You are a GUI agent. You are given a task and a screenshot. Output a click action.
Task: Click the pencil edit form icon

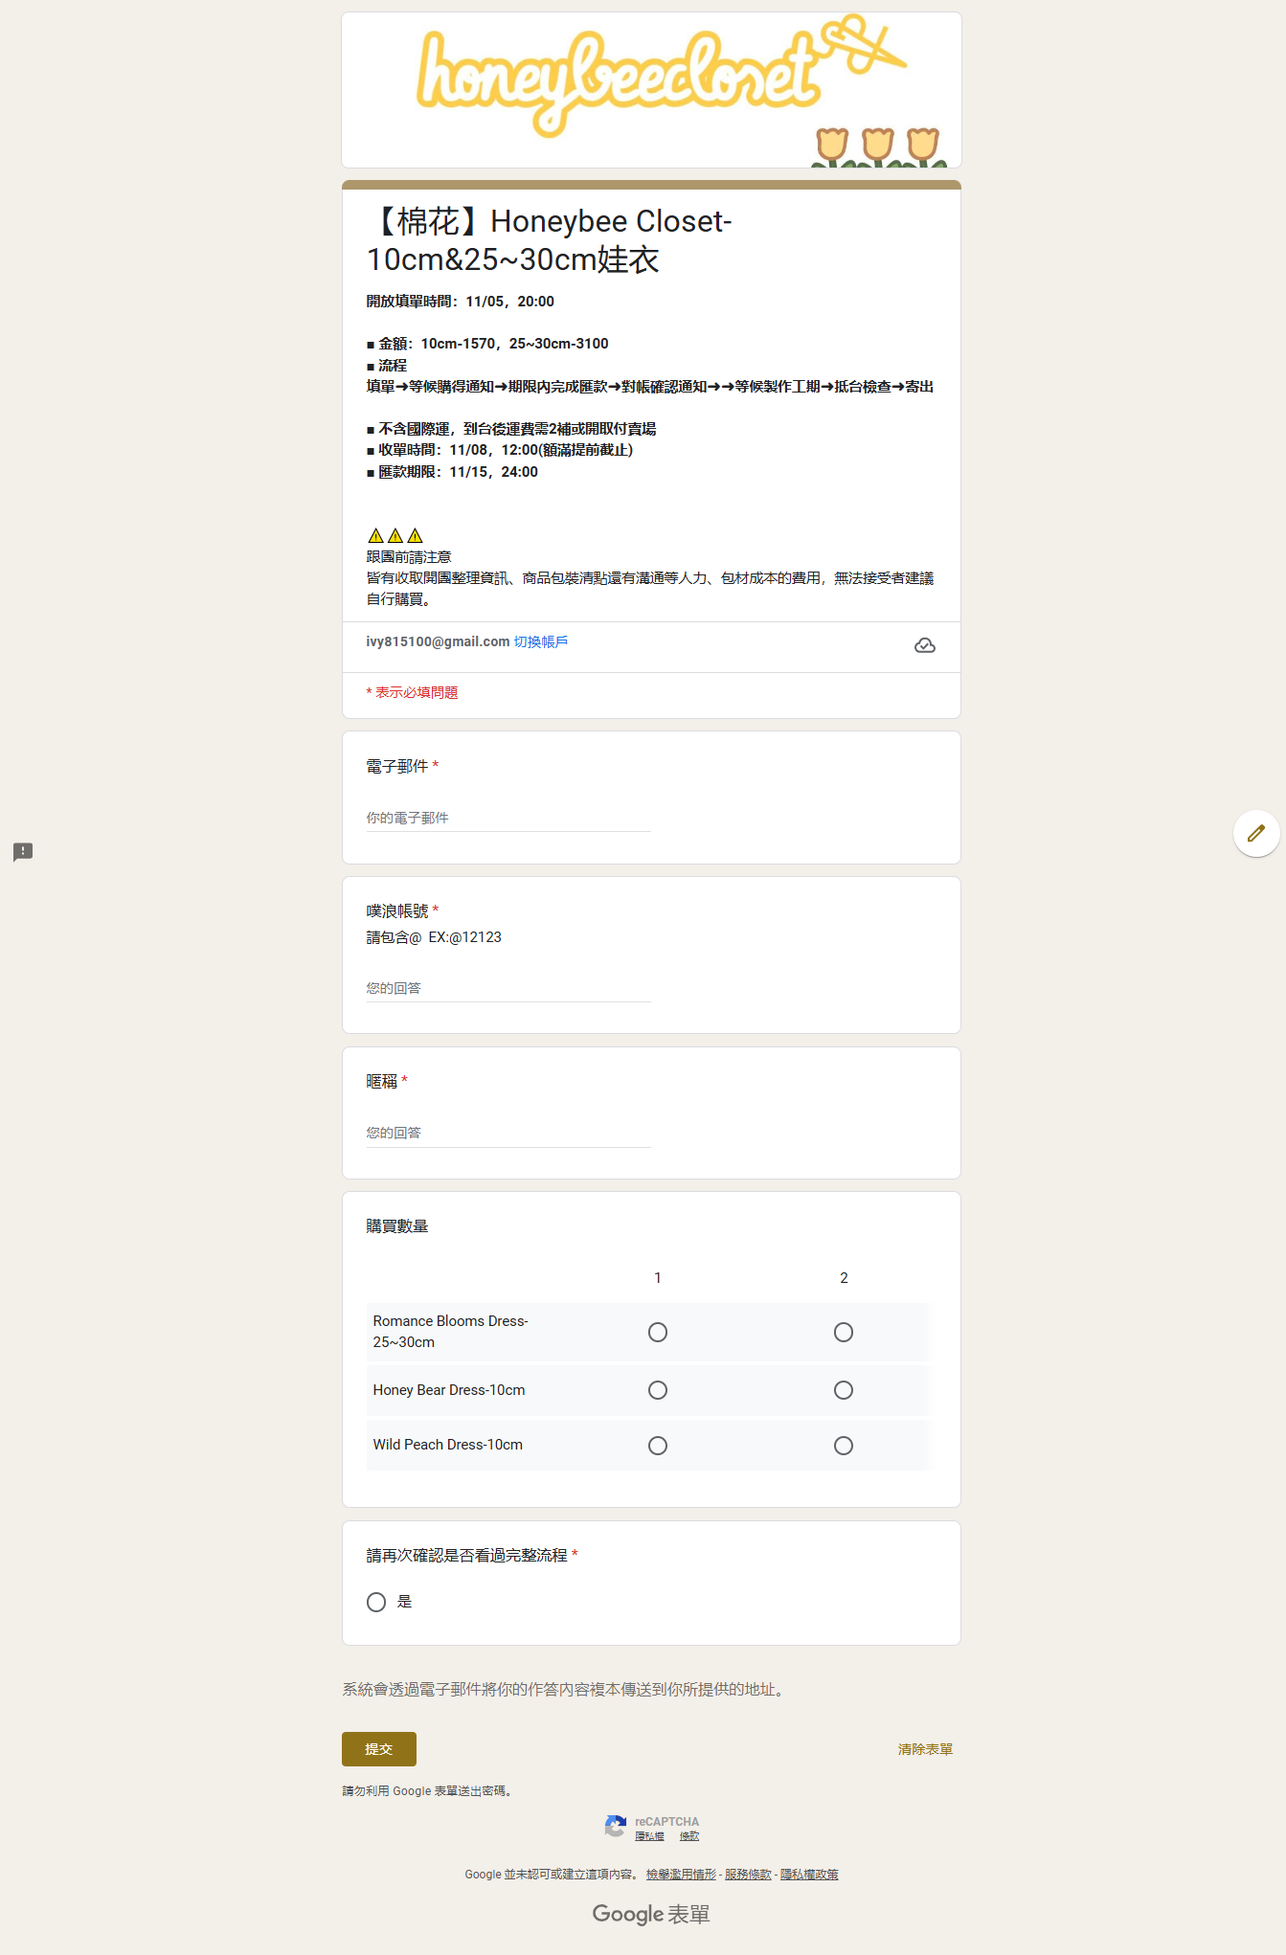click(1256, 833)
